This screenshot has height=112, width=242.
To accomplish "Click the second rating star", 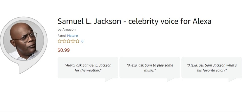I will 64,41.
